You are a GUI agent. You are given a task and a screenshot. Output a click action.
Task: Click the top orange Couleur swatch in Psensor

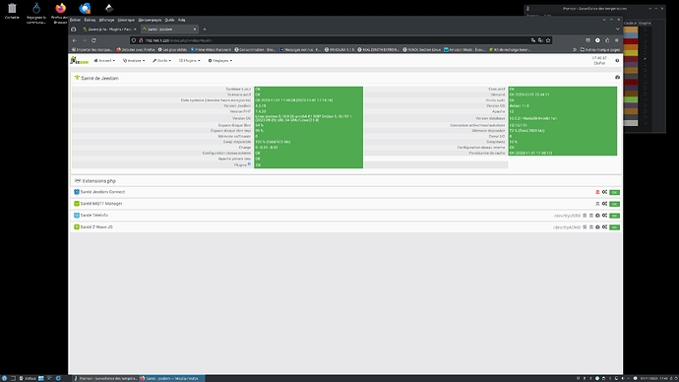click(x=631, y=30)
